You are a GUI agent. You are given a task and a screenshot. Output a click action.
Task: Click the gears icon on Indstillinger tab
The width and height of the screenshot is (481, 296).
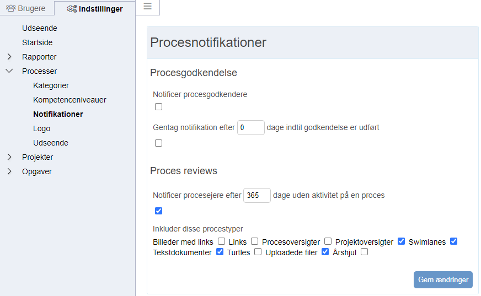(72, 9)
